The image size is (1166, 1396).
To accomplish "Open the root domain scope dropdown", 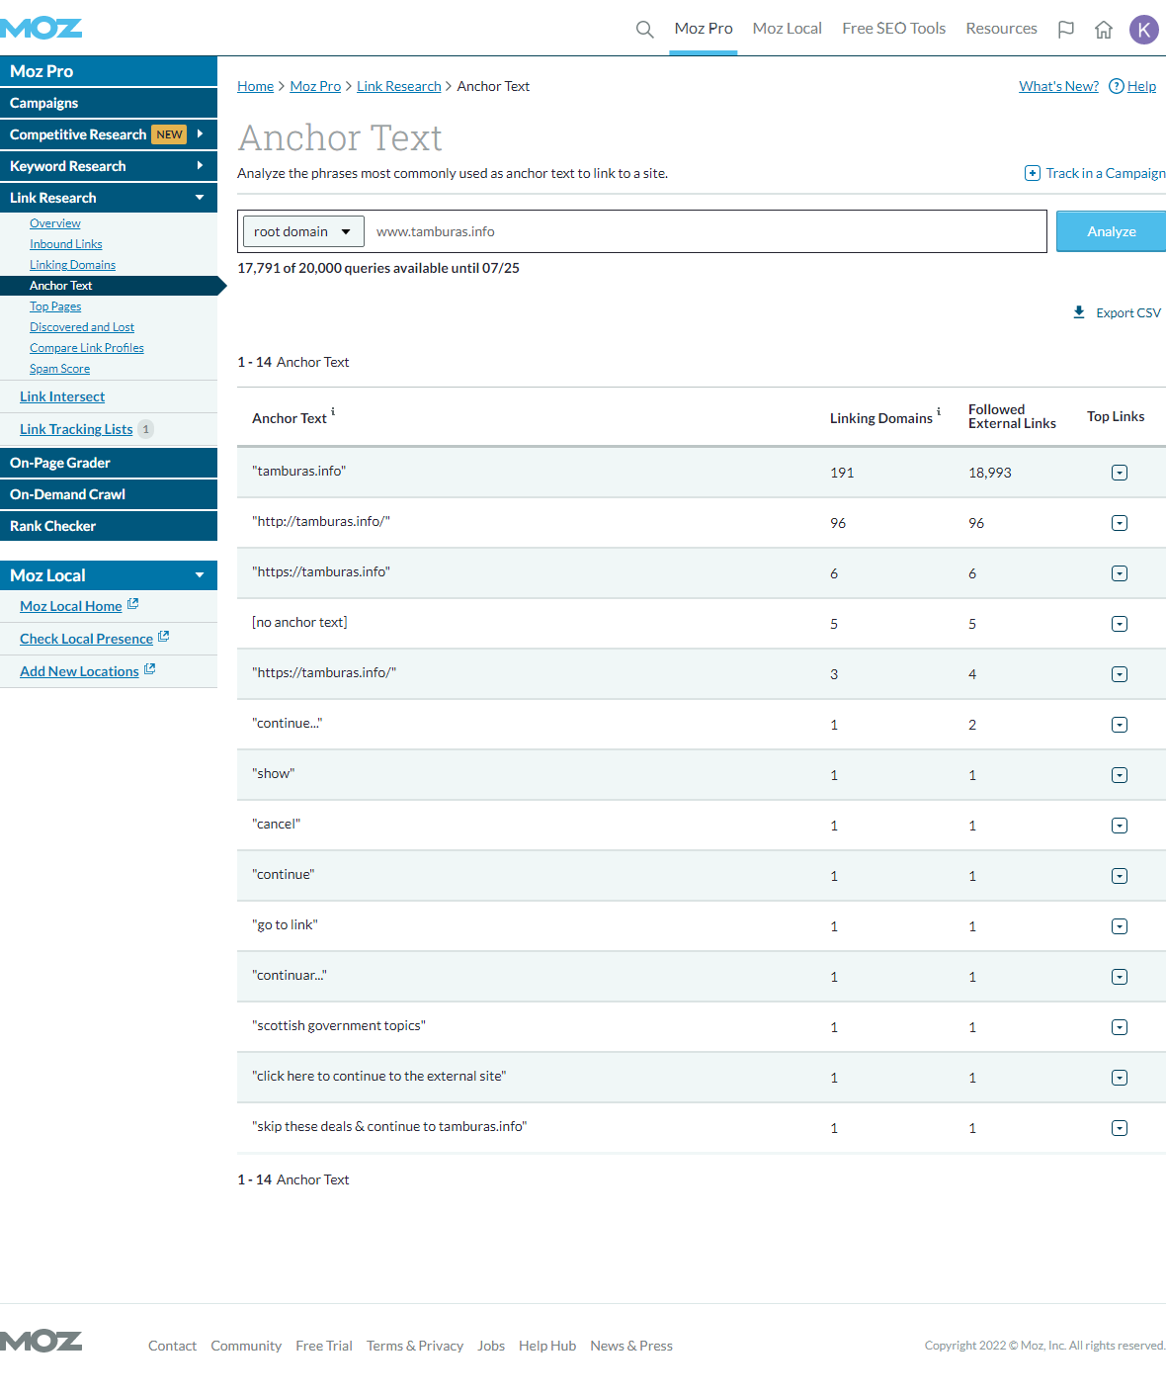I will (303, 231).
